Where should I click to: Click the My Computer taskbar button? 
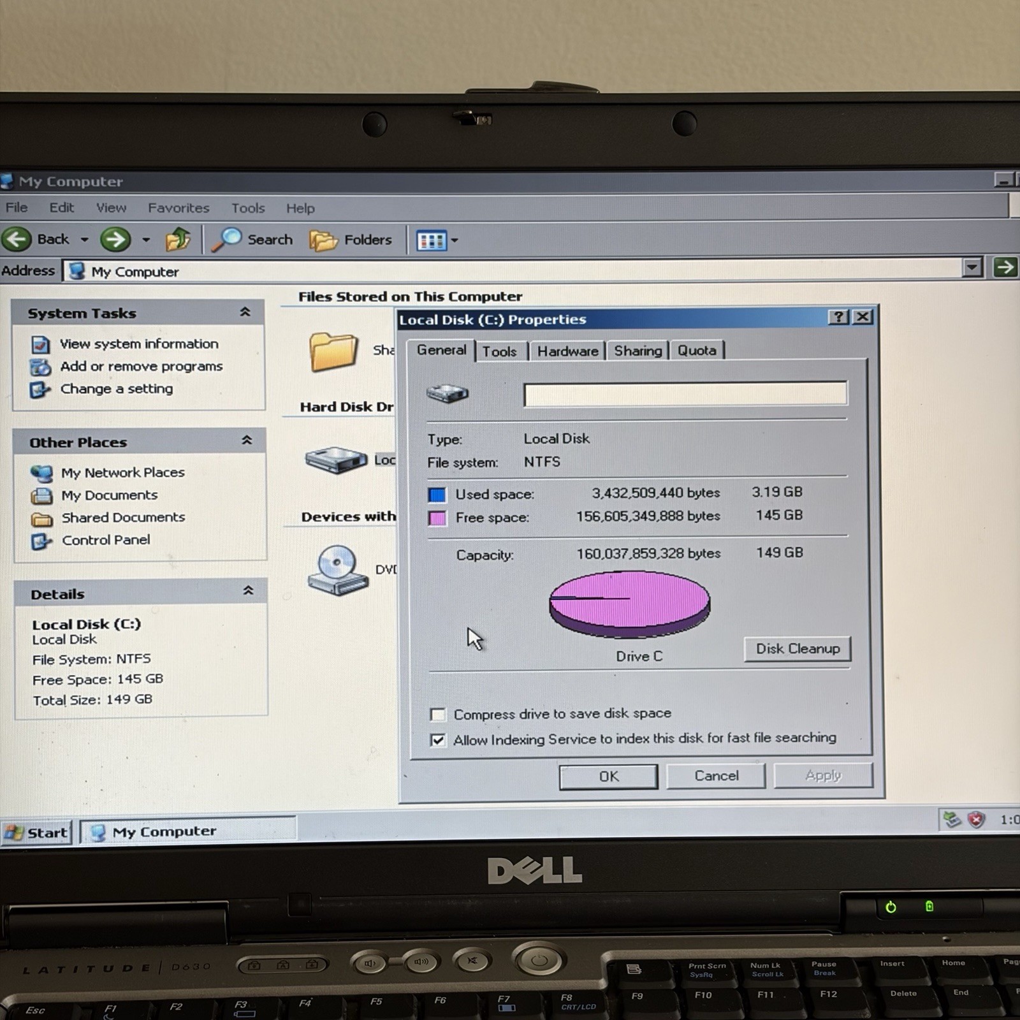coord(188,831)
